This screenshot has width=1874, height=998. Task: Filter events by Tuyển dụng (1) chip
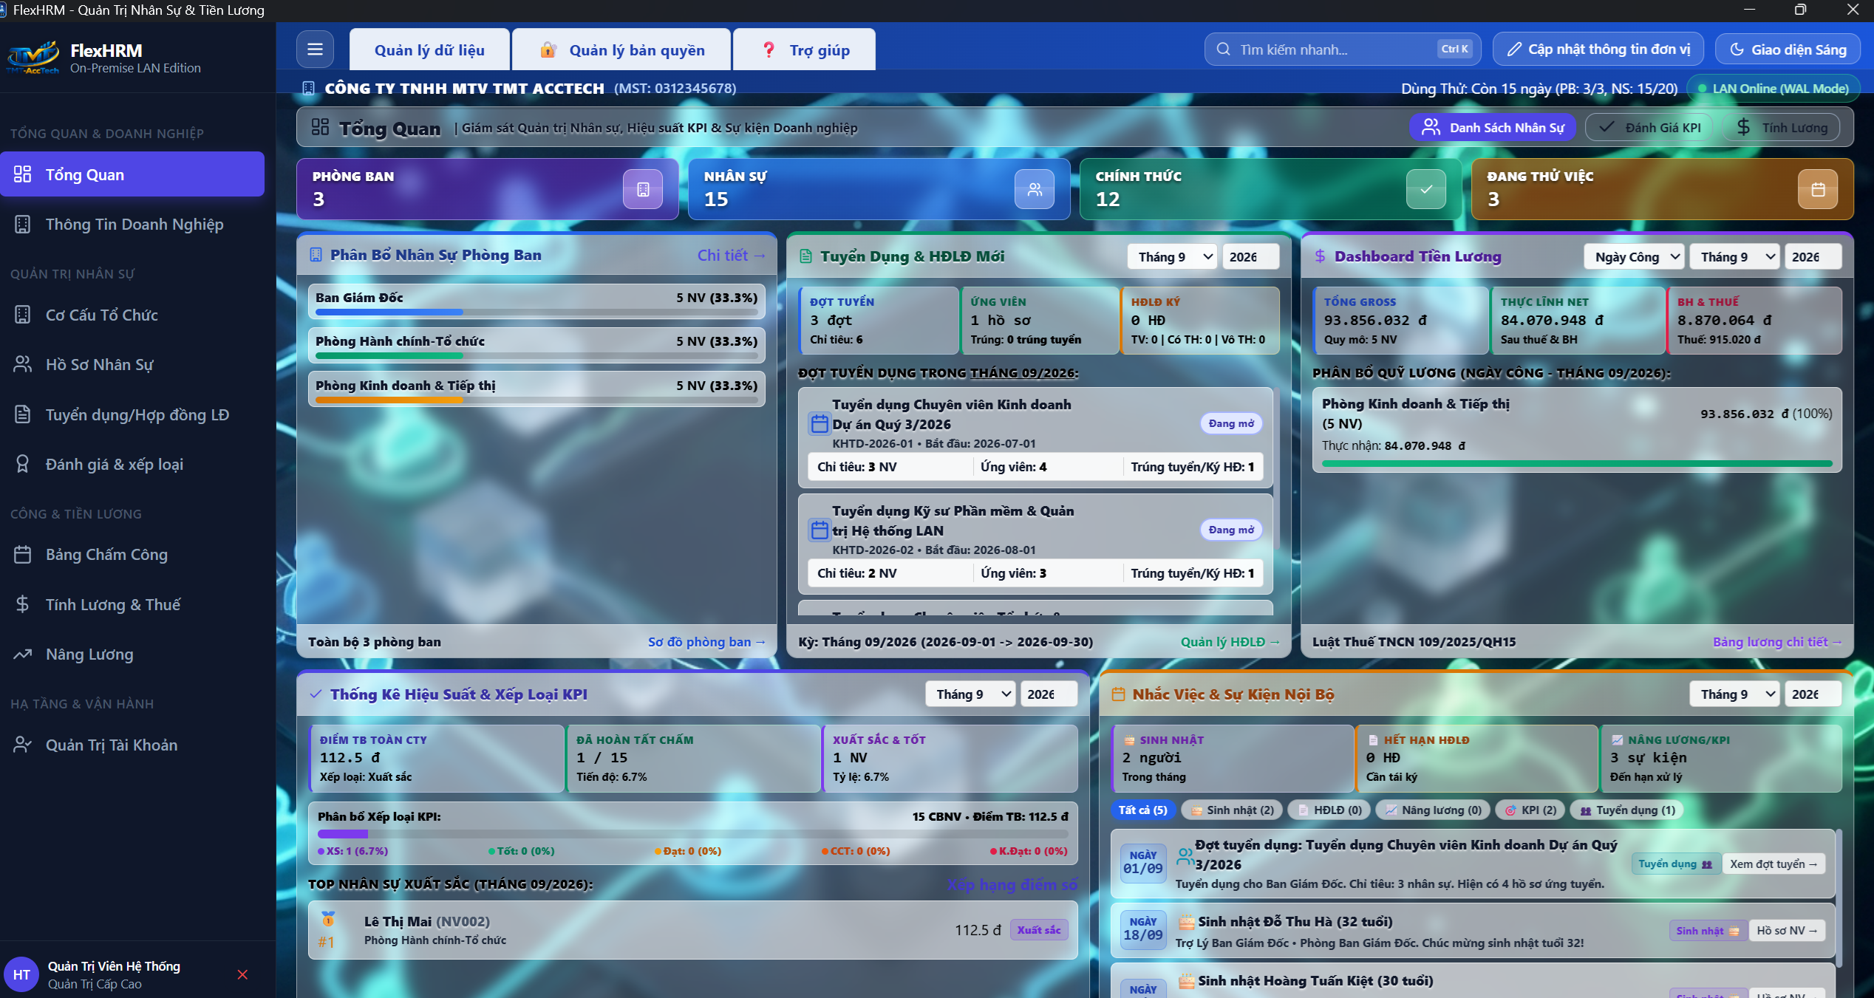pos(1627,810)
